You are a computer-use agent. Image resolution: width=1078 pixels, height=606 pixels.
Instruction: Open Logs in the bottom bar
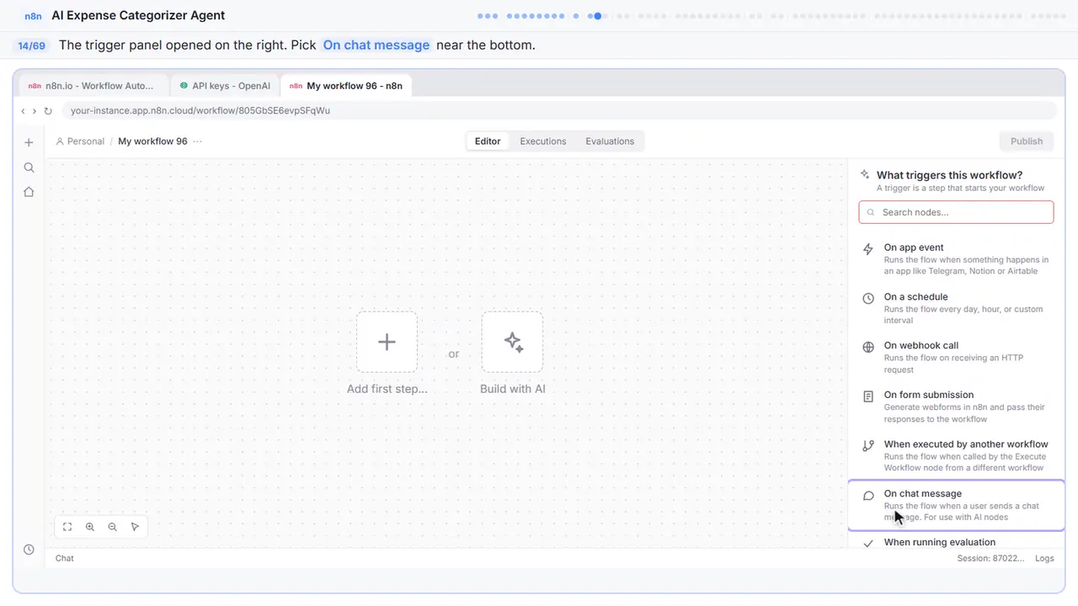pos(1044,558)
